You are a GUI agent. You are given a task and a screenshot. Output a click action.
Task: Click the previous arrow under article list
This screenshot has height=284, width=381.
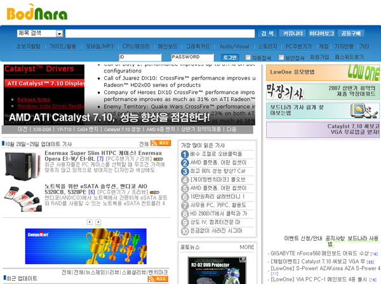(x=90, y=222)
